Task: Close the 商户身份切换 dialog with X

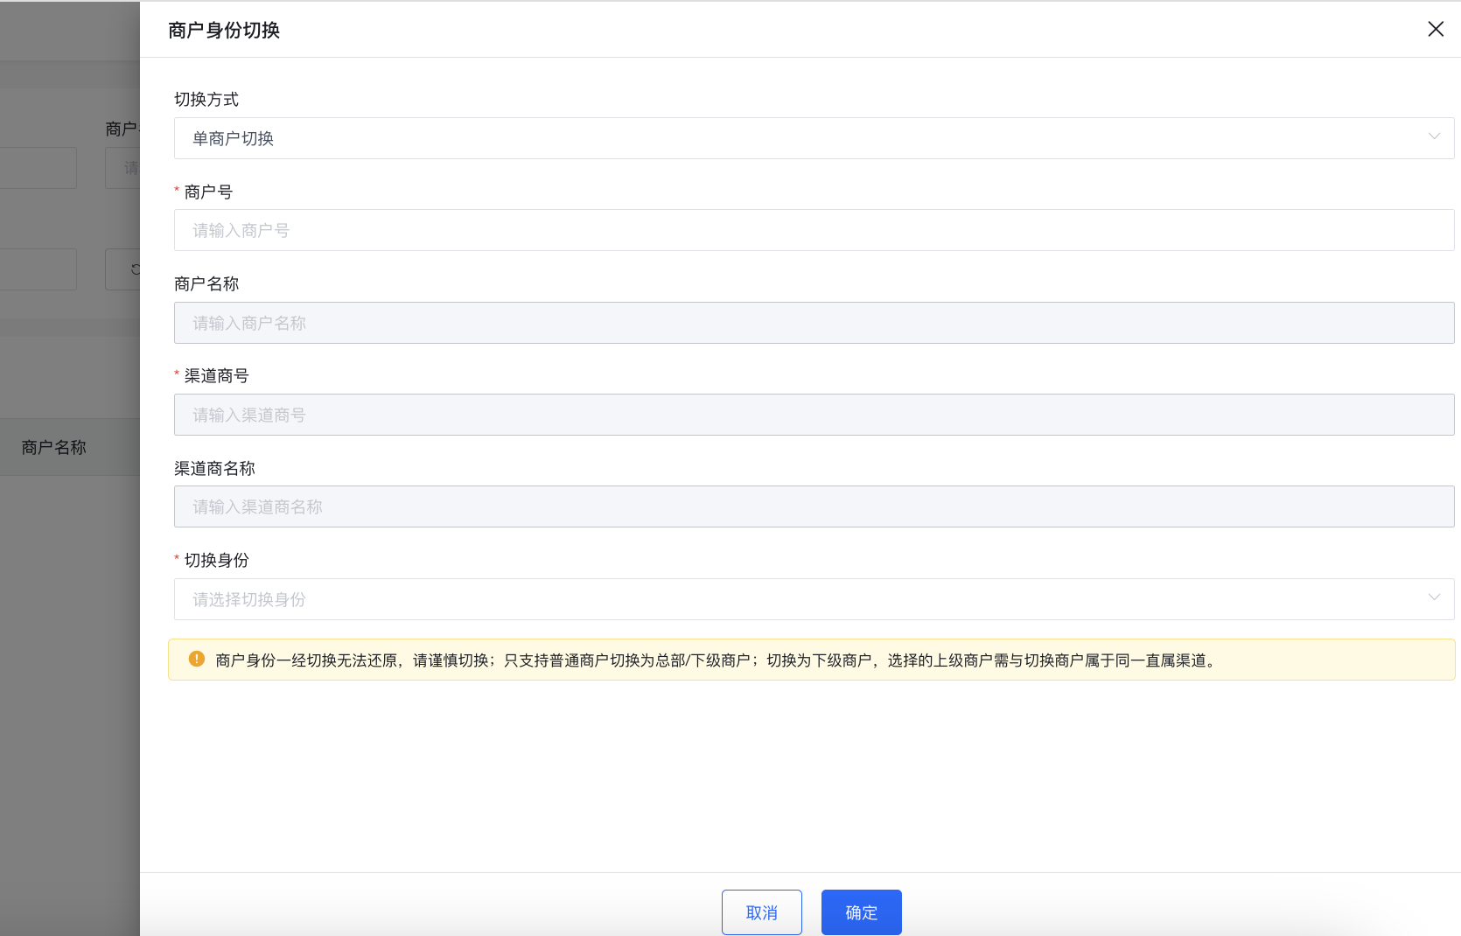Action: (1436, 29)
